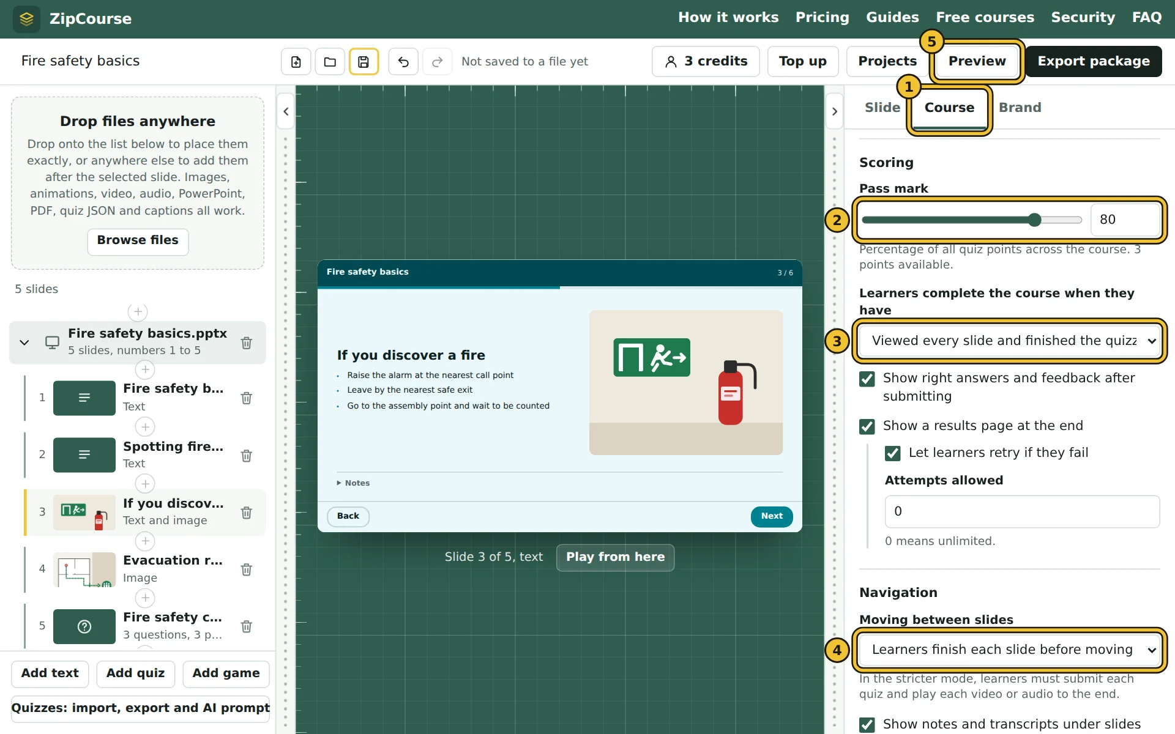Delete slide 3 If you discov...
This screenshot has height=734, width=1175.
coord(247,513)
